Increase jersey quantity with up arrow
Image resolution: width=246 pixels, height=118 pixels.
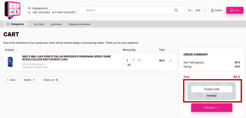(133, 60)
